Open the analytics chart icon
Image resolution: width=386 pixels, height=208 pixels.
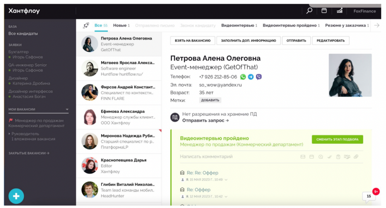(x=340, y=11)
